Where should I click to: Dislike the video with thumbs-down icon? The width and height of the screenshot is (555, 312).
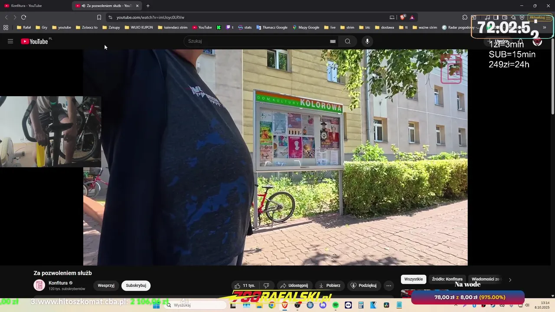pos(266,286)
